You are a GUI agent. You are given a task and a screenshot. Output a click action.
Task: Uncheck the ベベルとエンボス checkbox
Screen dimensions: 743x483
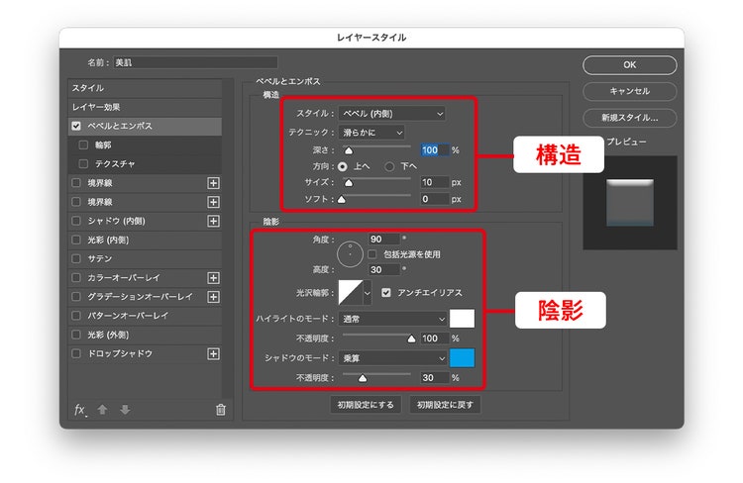click(x=76, y=126)
